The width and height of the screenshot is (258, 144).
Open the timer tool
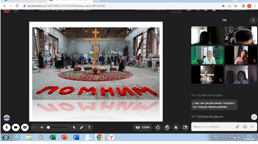(158, 127)
